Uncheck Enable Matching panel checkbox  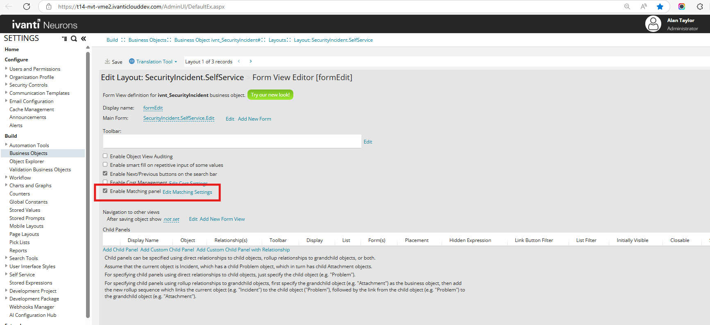click(105, 191)
